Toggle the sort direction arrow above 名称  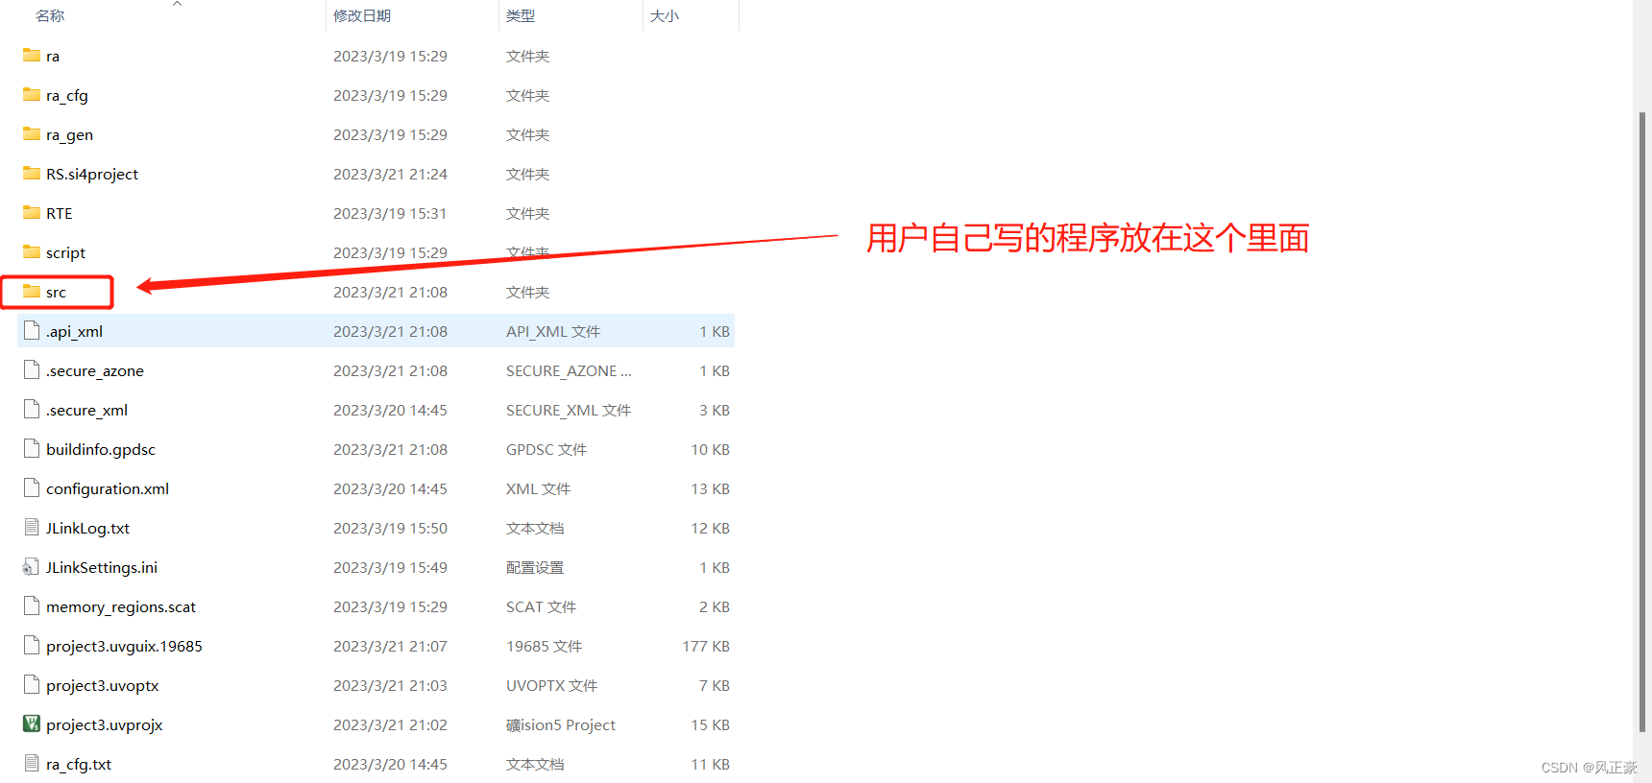pos(177,4)
